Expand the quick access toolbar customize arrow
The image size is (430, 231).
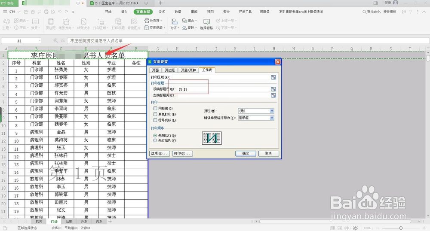click(x=73, y=12)
